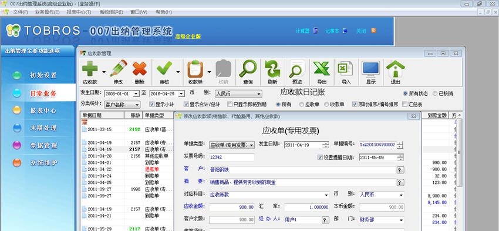Toggle the 显示合计/总计 checkbox

pyautogui.click(x=186, y=104)
